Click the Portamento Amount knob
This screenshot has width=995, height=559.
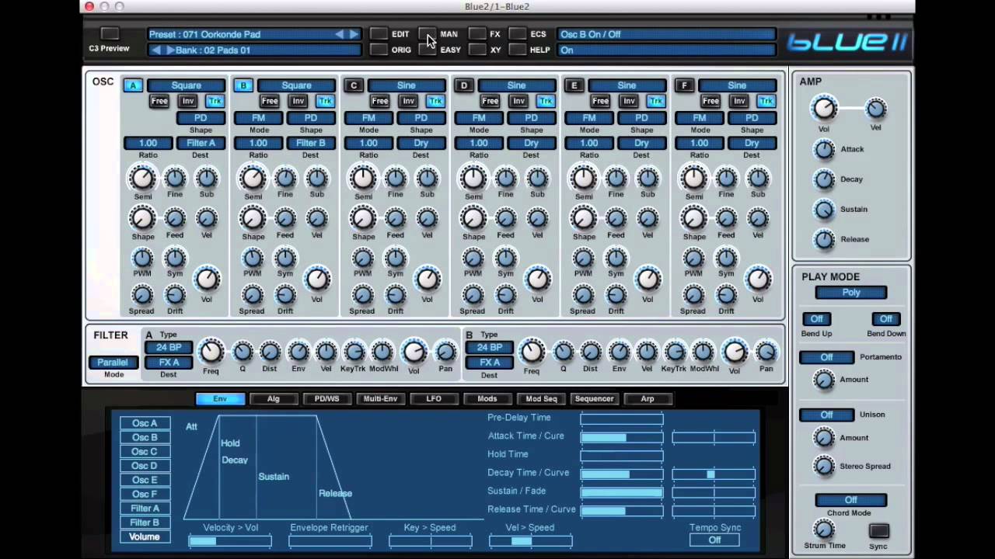pos(824,380)
